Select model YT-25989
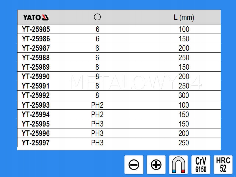Screen dimensions: 236x177 pyautogui.click(x=36, y=67)
